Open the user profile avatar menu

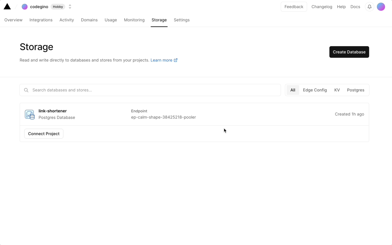coord(381,7)
